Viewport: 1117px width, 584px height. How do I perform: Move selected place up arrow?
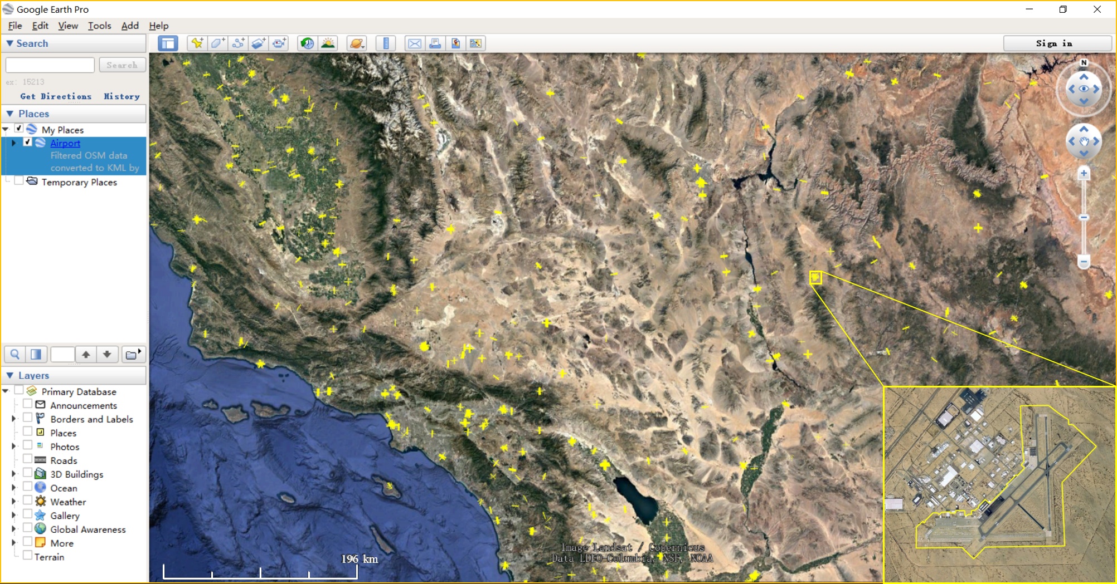pyautogui.click(x=86, y=355)
